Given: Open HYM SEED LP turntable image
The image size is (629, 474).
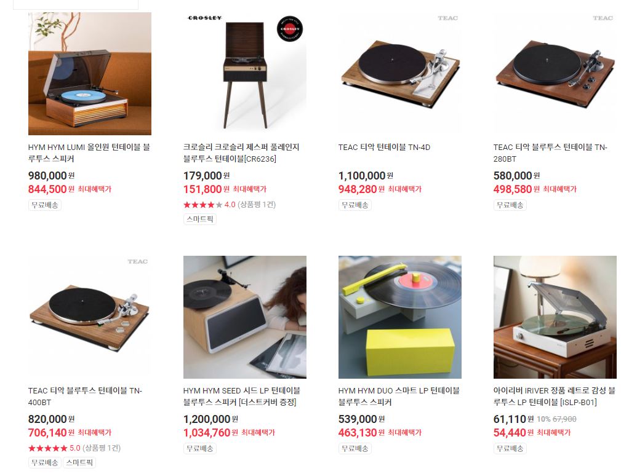Looking at the screenshot, I should pyautogui.click(x=245, y=317).
